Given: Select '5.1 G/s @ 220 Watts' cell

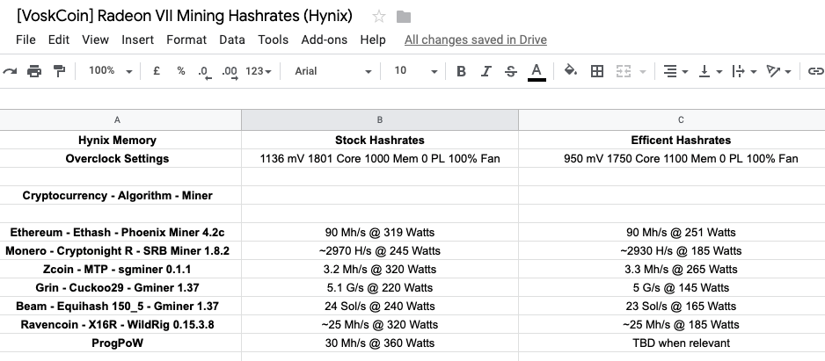Looking at the screenshot, I should (379, 287).
